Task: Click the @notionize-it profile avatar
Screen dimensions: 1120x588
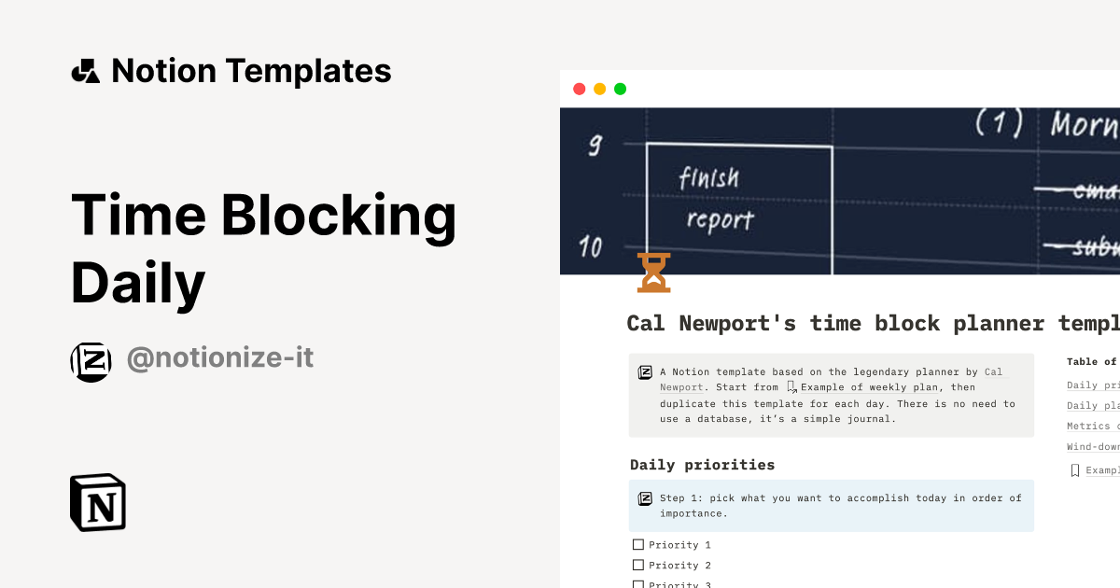Action: pyautogui.click(x=91, y=361)
